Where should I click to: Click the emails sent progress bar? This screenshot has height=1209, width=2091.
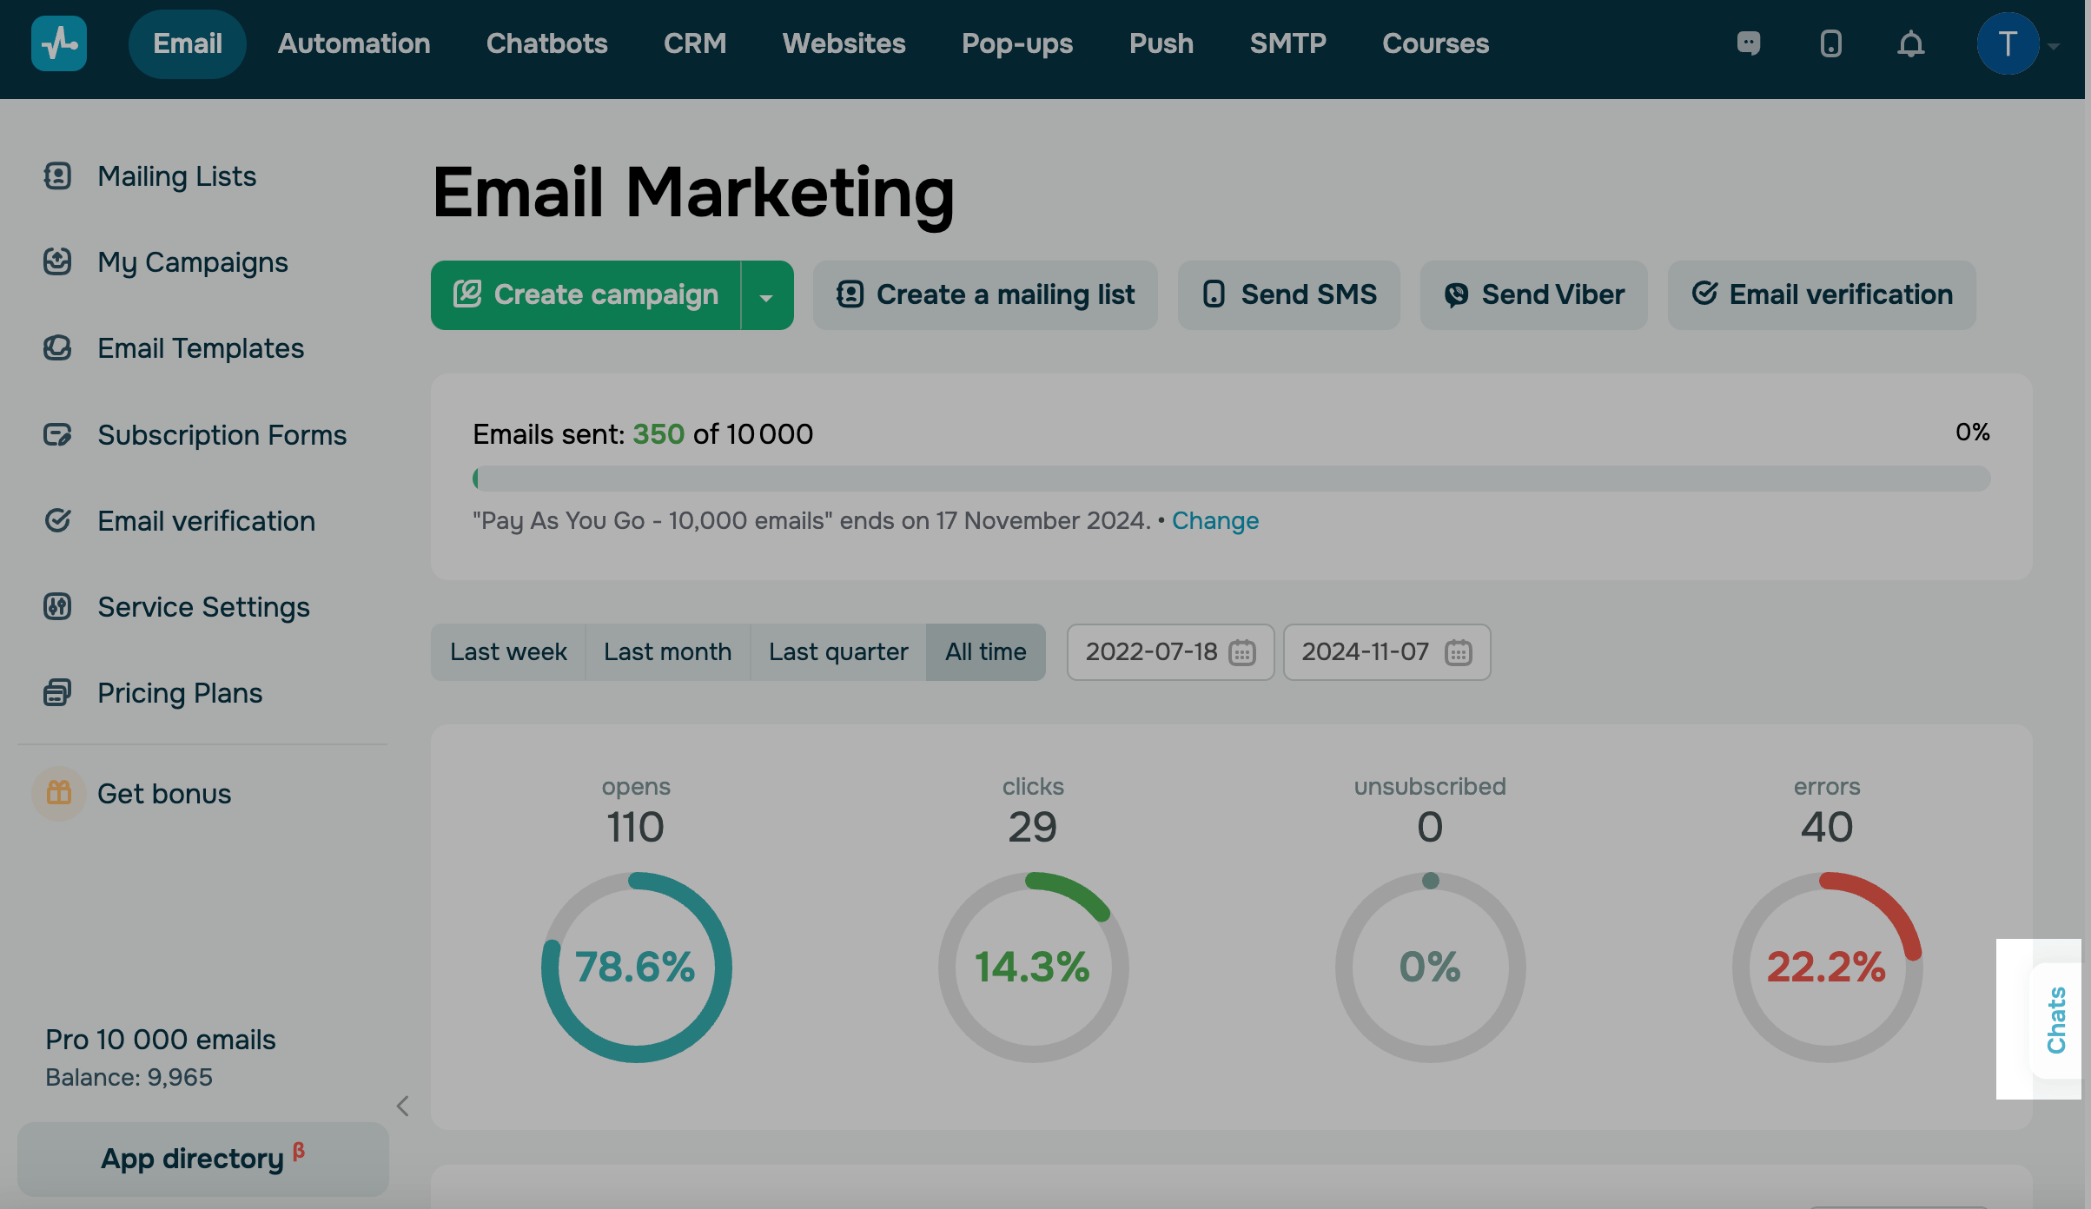pos(1231,479)
